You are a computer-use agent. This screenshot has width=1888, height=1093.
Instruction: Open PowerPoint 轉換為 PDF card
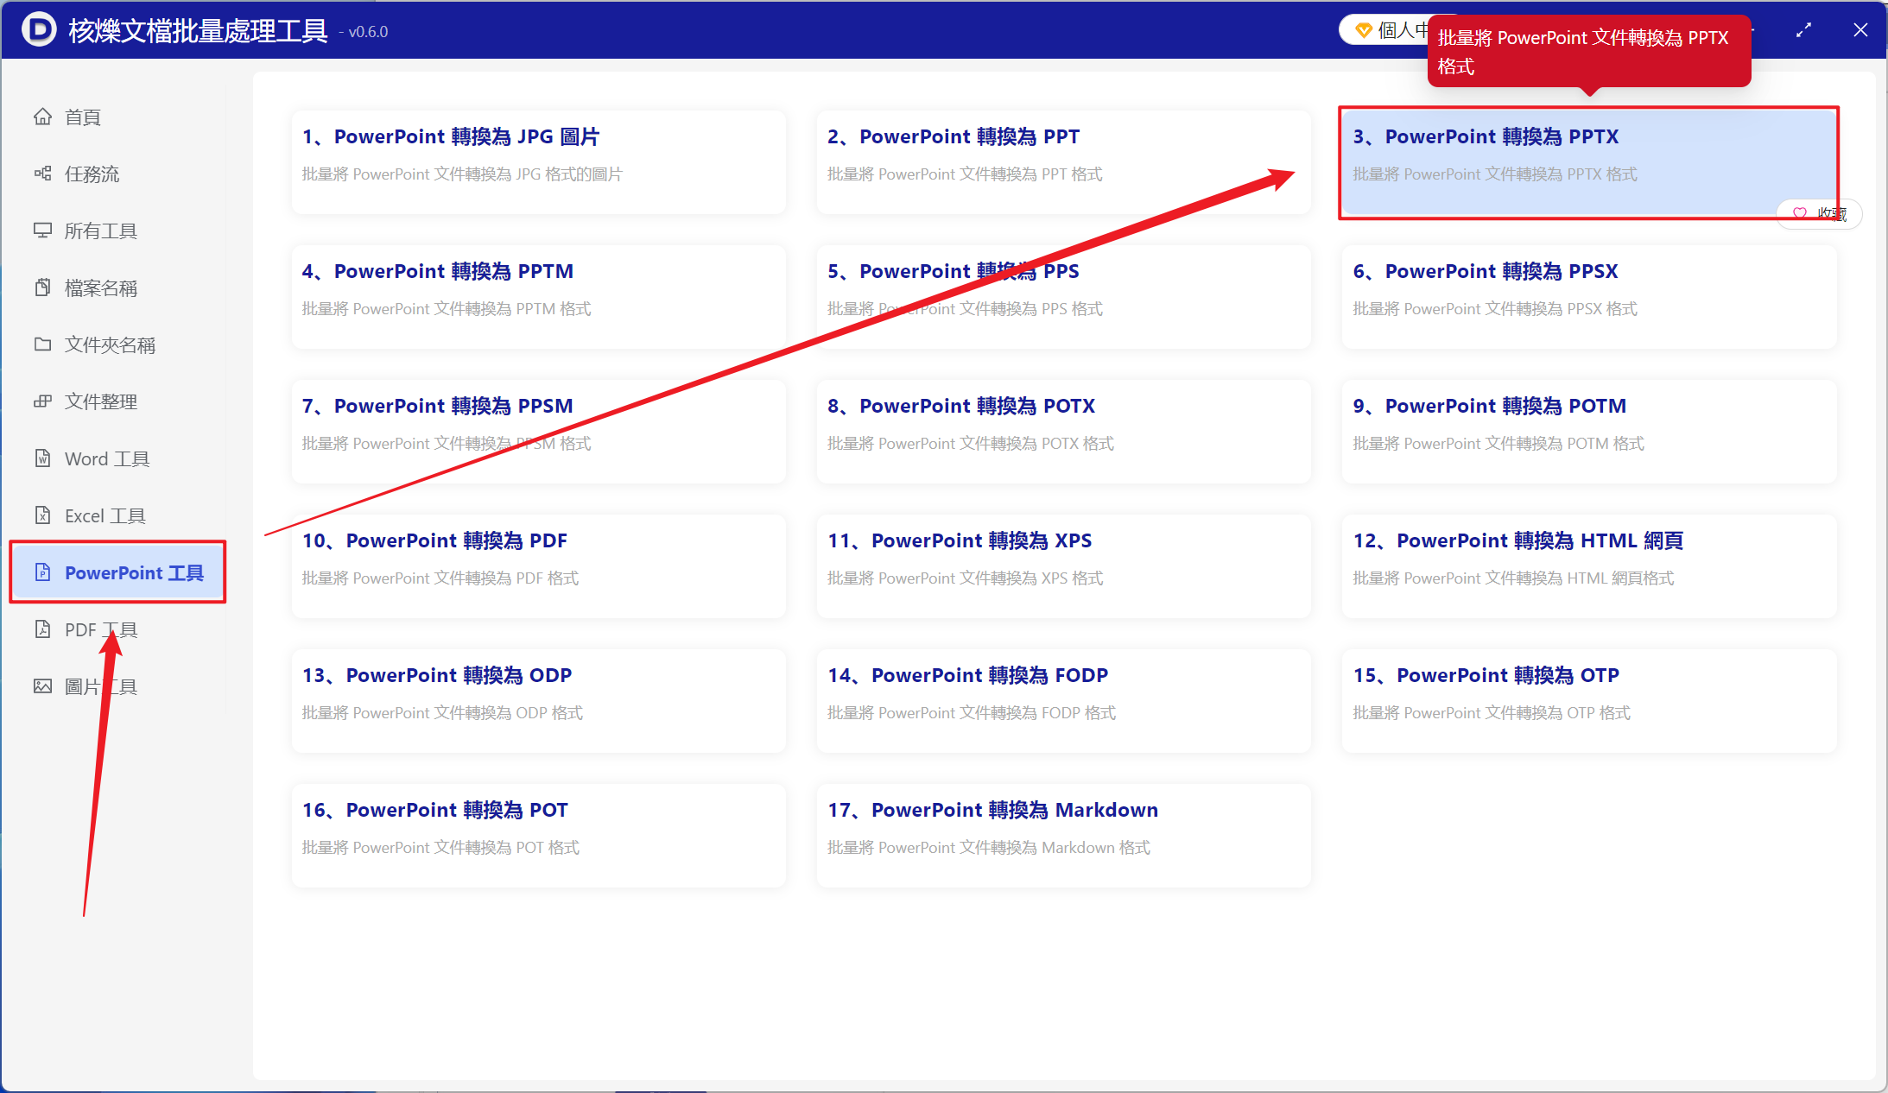pos(539,566)
